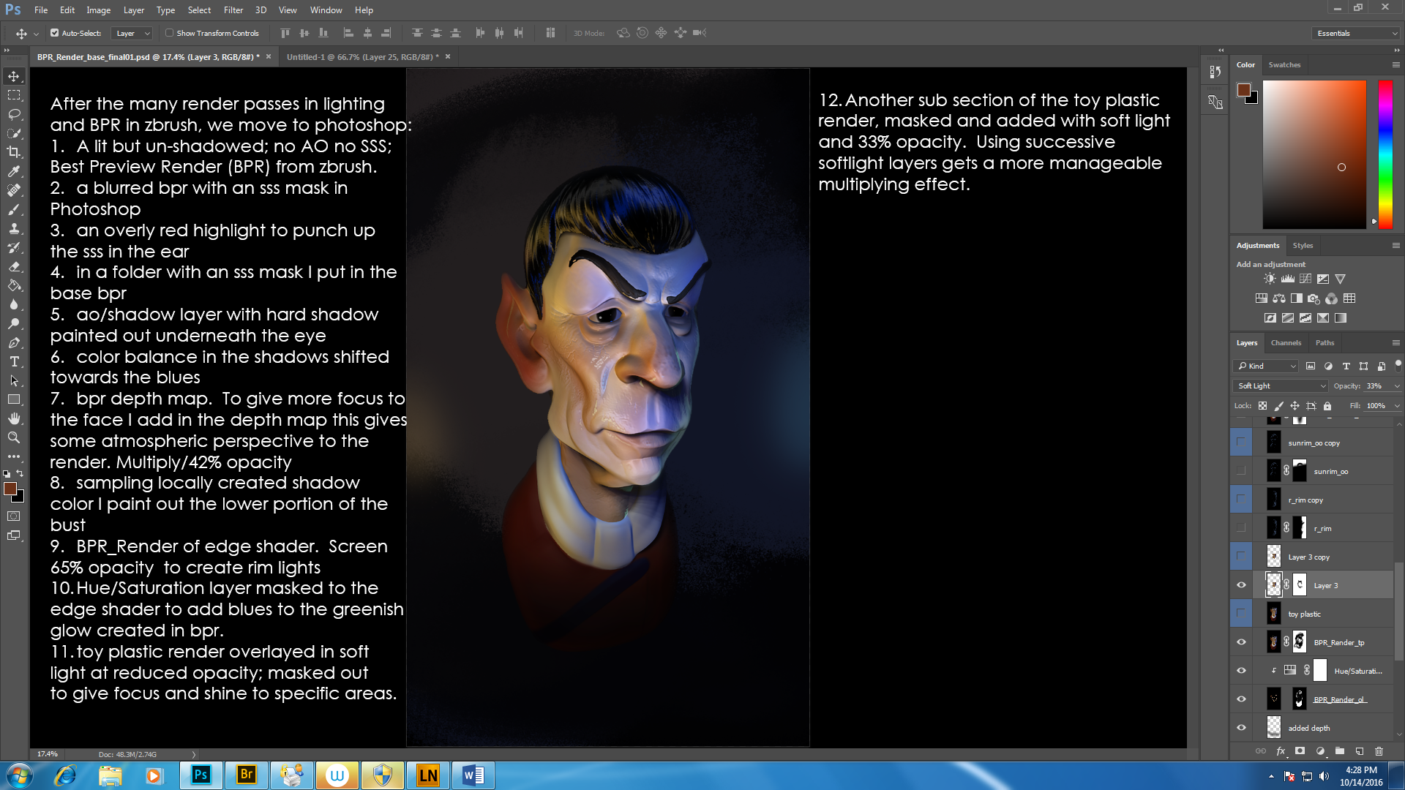Select the Horizontal Type tool
Image resolution: width=1405 pixels, height=790 pixels.
14,361
